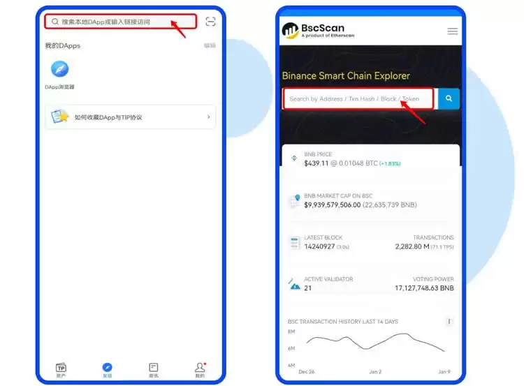Click the 我的DApps section heading
The image size is (524, 386).
(x=62, y=45)
